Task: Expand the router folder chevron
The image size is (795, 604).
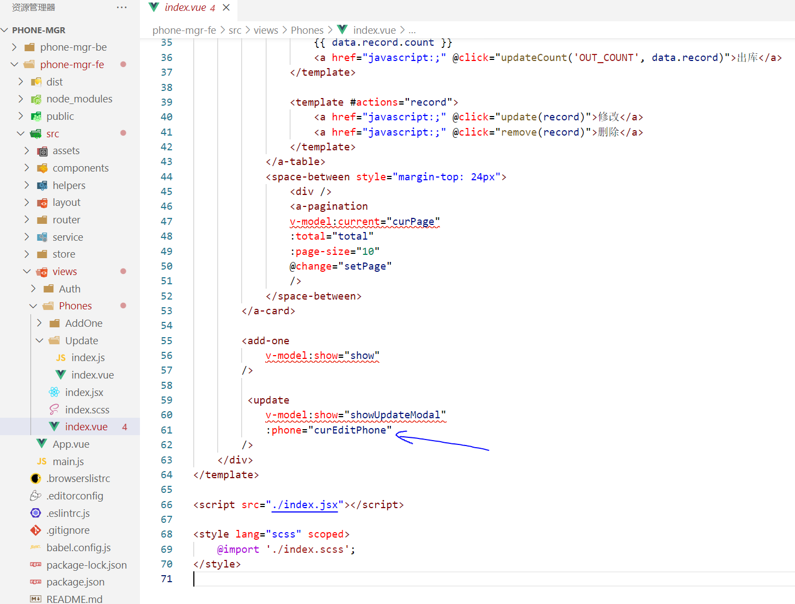Action: pos(27,220)
